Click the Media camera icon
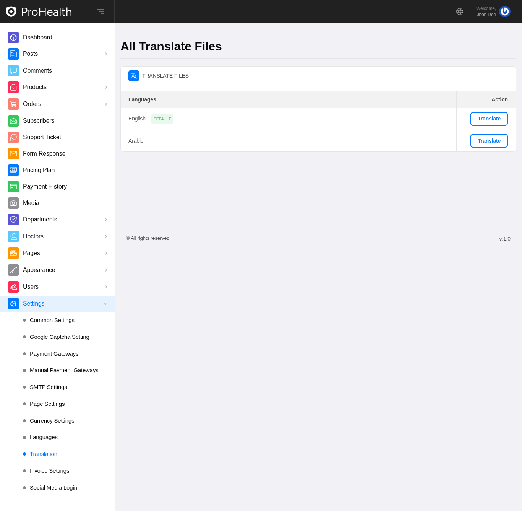Screen dimensions: 522x511 (x=13, y=203)
